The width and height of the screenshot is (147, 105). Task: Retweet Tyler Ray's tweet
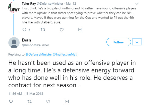43,30
